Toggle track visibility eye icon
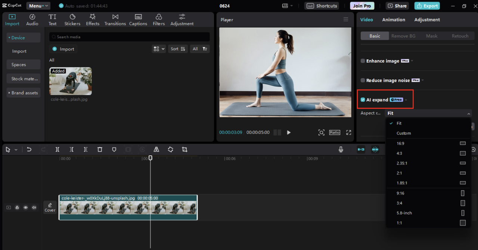 point(26,207)
